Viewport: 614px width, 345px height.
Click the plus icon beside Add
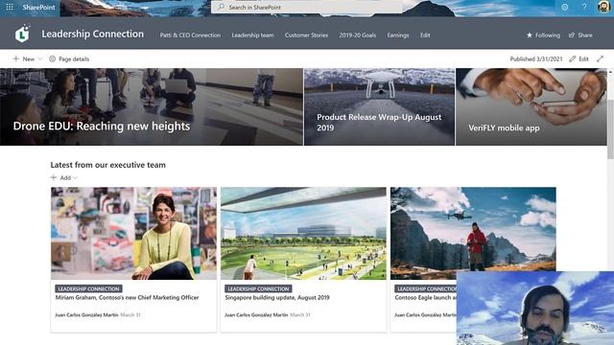coord(54,177)
